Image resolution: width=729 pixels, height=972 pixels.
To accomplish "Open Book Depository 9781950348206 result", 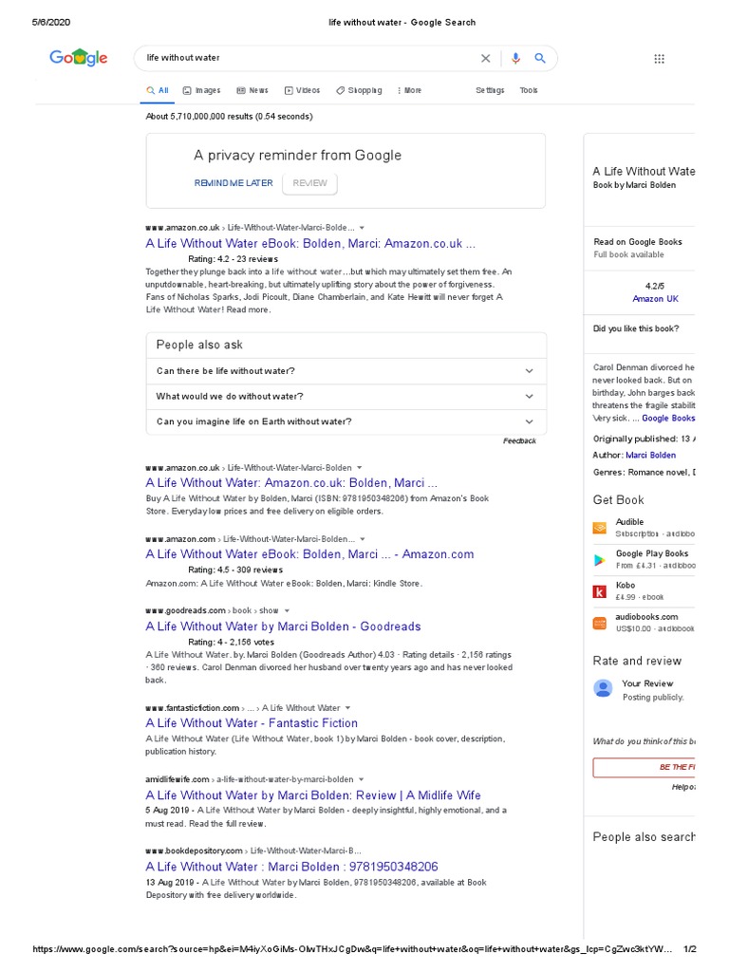I will coord(292,867).
